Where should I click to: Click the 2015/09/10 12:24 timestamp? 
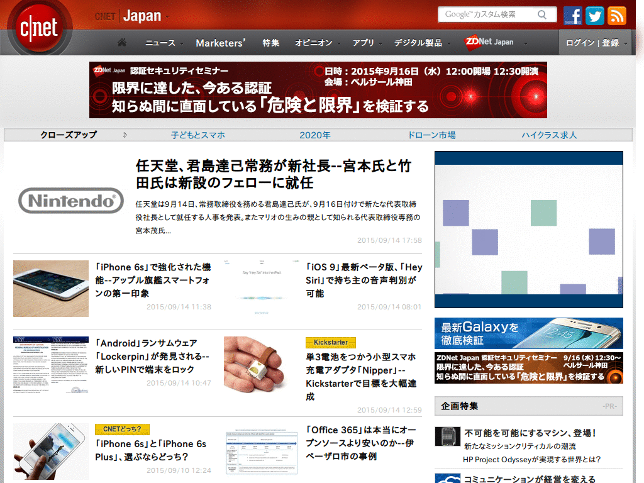pyautogui.click(x=179, y=470)
